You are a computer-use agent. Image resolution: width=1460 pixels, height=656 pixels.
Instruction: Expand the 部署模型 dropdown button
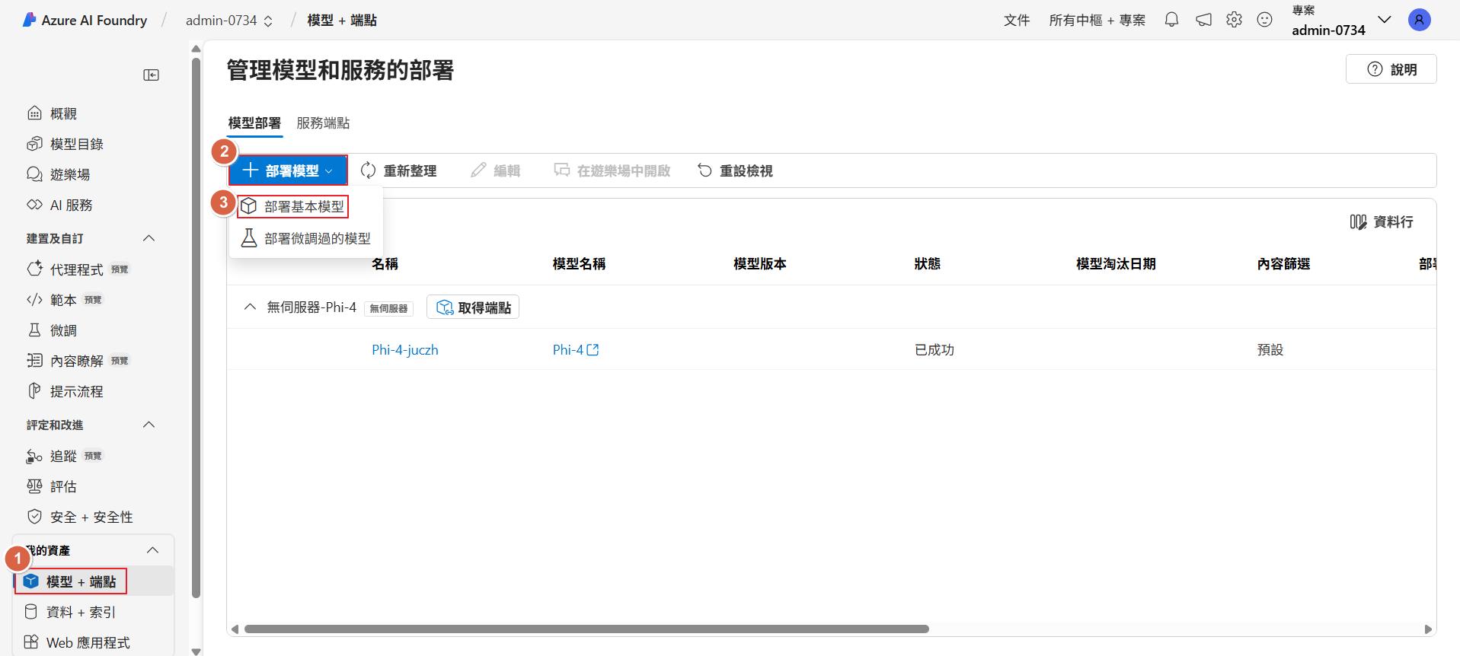click(x=288, y=171)
